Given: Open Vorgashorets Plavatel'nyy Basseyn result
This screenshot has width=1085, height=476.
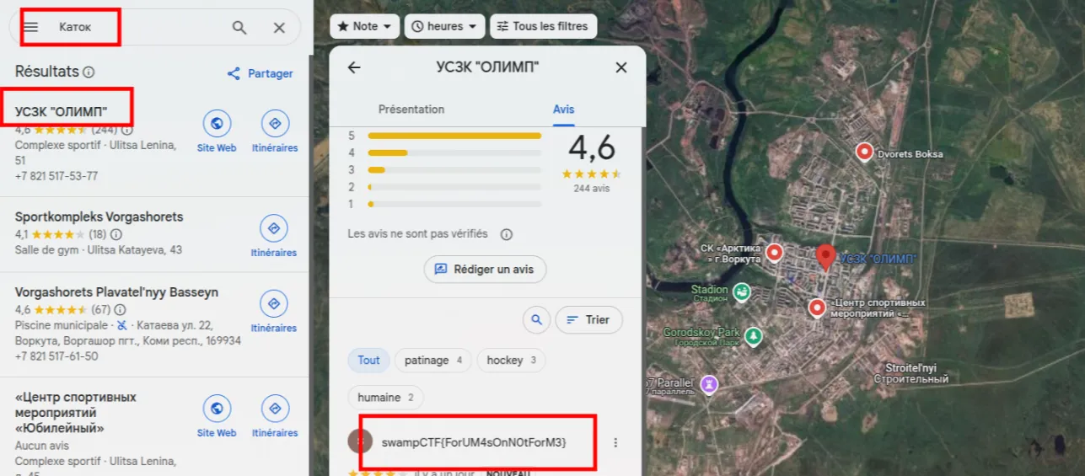Looking at the screenshot, I should (116, 292).
